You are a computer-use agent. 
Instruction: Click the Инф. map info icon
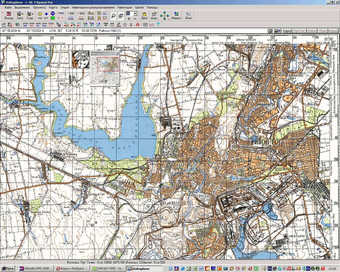point(154,16)
